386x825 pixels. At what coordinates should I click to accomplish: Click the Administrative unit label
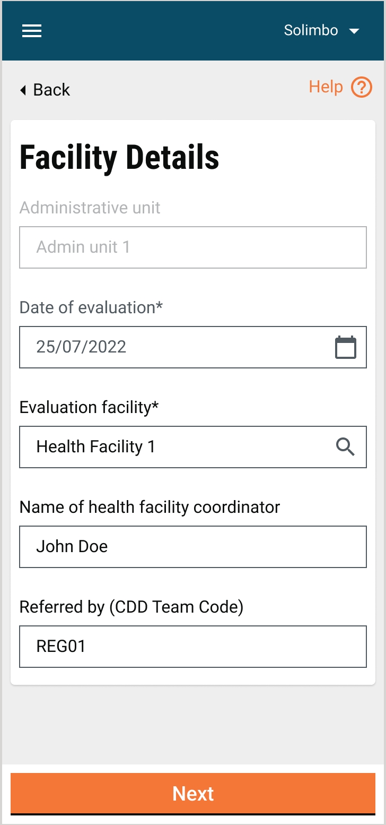[90, 208]
